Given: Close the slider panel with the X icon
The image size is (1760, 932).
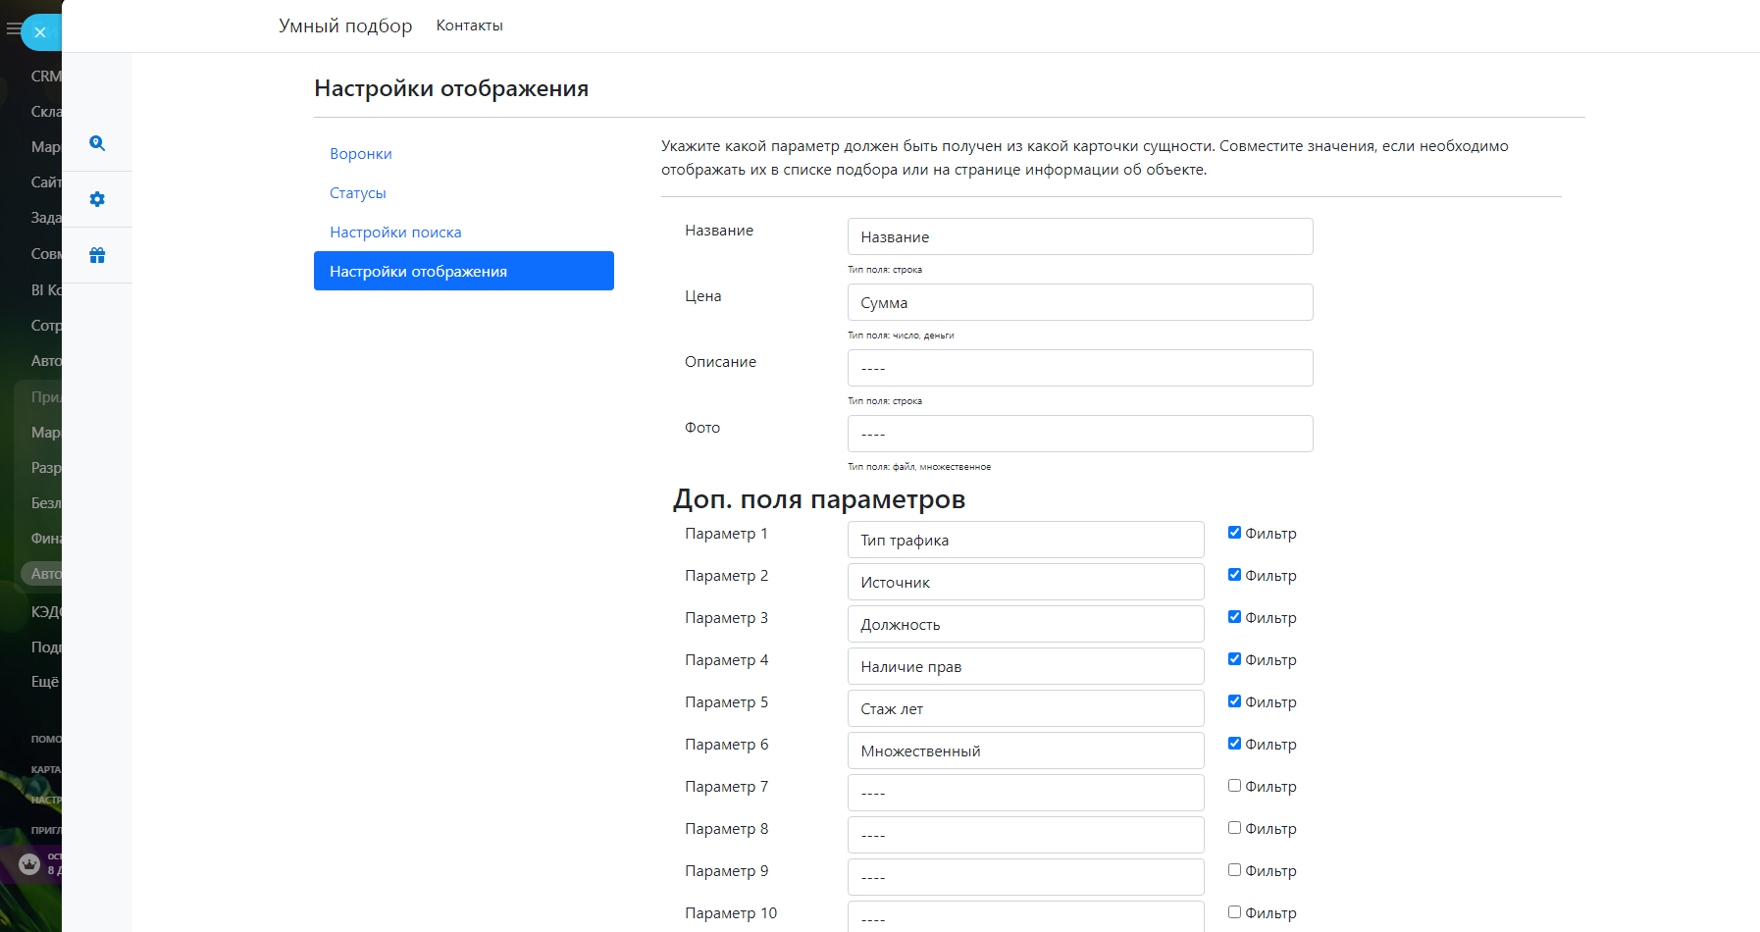Looking at the screenshot, I should coord(40,32).
